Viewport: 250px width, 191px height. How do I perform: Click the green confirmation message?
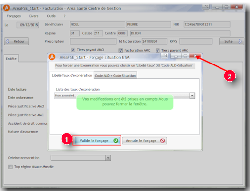coord(125,102)
